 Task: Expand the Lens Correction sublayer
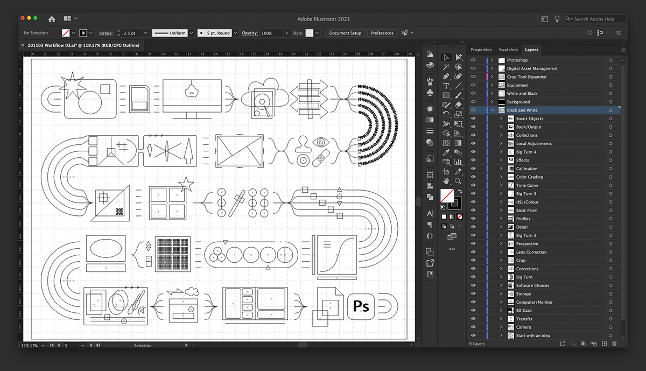point(501,252)
